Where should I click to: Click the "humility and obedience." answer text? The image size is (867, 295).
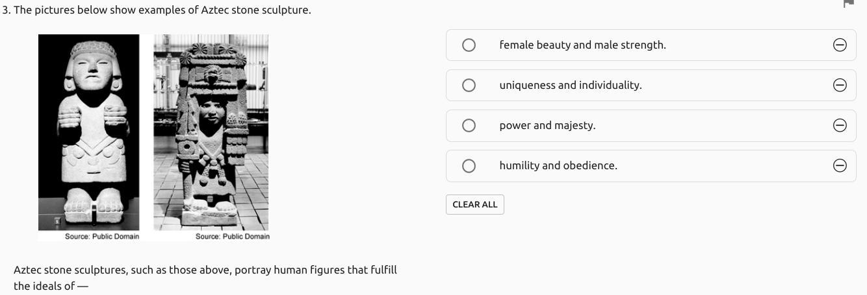[558, 165]
